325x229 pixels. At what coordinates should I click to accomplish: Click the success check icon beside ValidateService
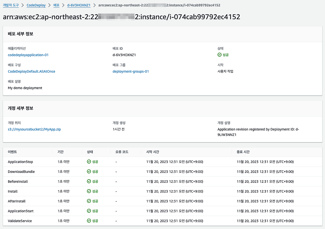tap(89, 221)
